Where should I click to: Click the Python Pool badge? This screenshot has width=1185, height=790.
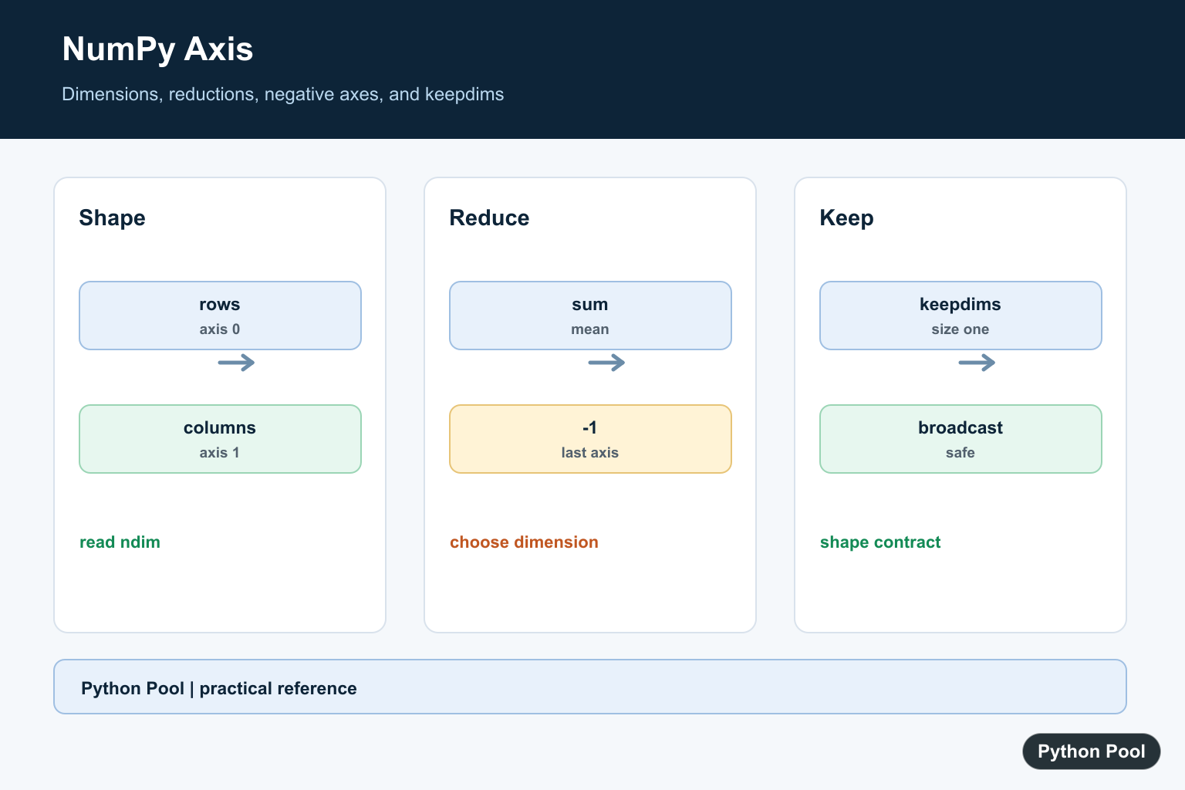coord(1091,751)
